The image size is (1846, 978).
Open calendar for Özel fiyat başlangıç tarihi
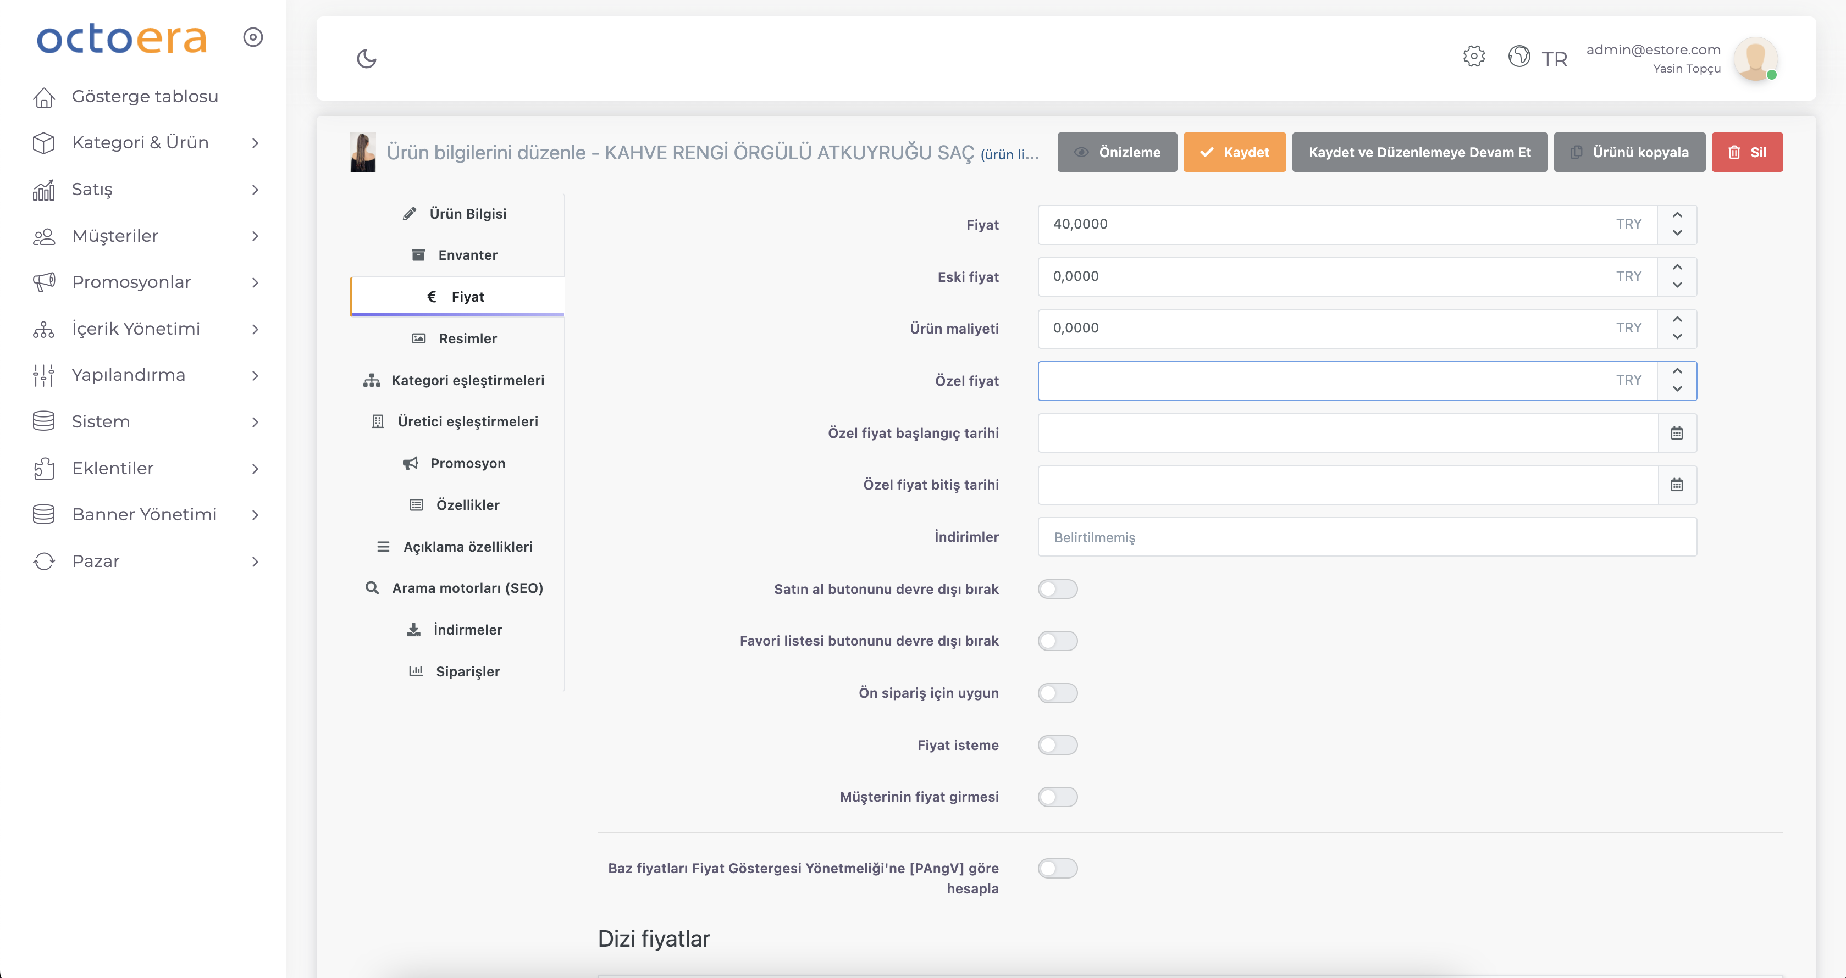tap(1676, 433)
